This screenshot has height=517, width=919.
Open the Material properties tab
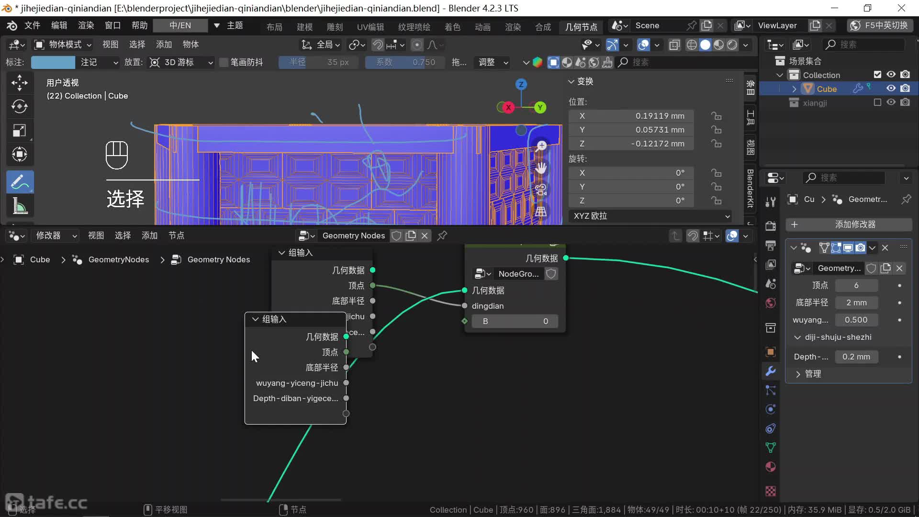pos(771,467)
